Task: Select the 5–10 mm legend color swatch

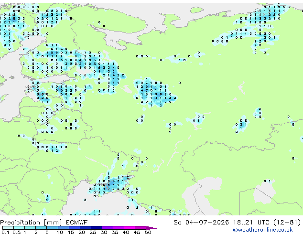Action: coord(52,228)
